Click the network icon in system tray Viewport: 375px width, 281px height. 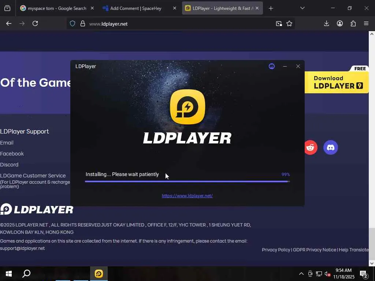pos(319,274)
